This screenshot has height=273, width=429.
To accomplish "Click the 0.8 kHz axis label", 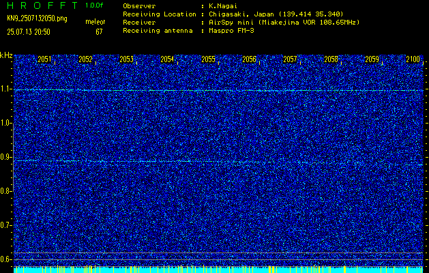I will pos(5,191).
